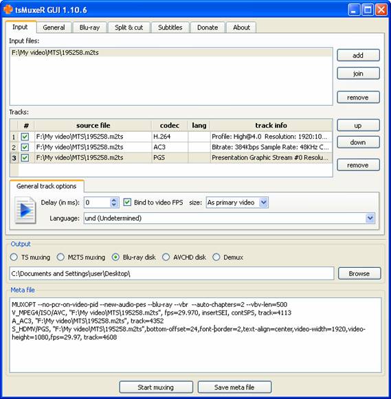Switch to the Input tab
The height and width of the screenshot is (399, 391).
pos(20,27)
